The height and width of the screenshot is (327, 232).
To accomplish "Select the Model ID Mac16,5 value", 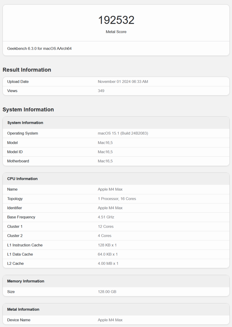I will [105, 152].
